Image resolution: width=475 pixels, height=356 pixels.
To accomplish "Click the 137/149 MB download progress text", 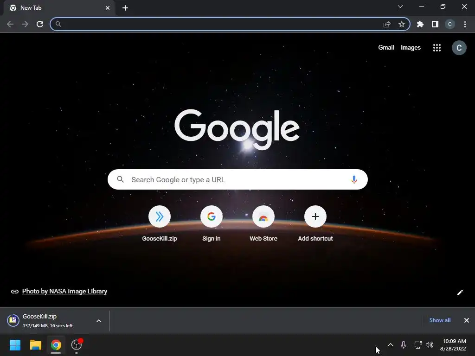I will [48, 326].
